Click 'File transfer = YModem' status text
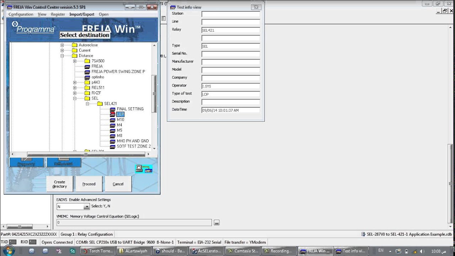Screen dimensions: 455x256 pyautogui.click(x=245, y=242)
